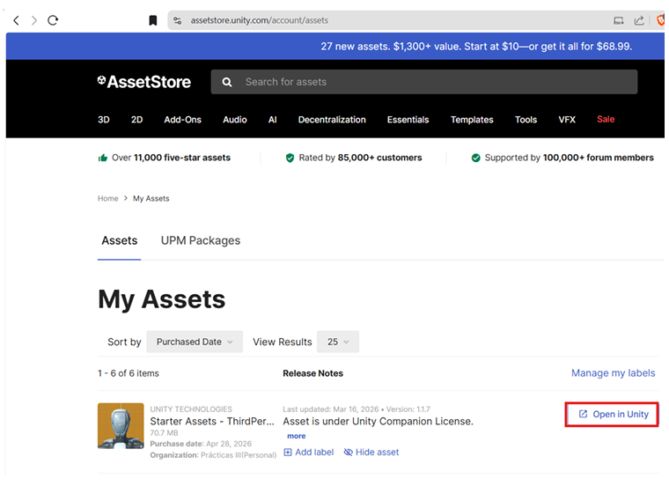
Task: Focus the Search for assets field
Action: (x=424, y=82)
